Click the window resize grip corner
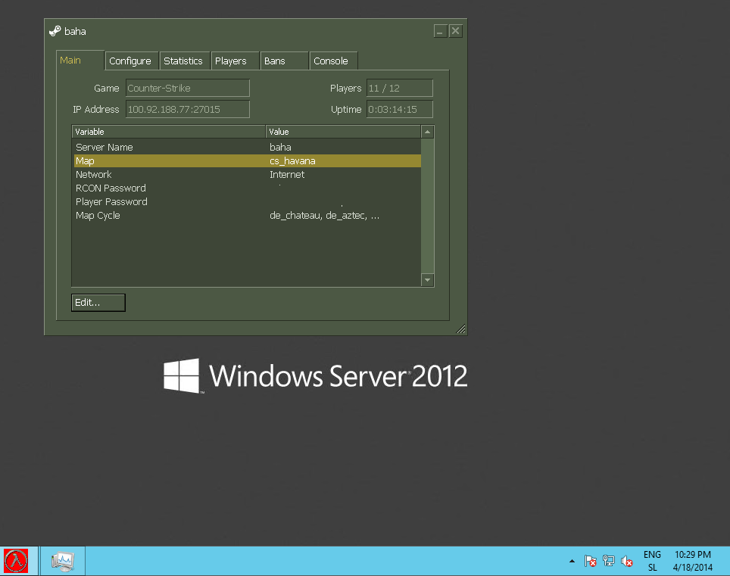Screen dimensions: 730x576 tap(460, 329)
